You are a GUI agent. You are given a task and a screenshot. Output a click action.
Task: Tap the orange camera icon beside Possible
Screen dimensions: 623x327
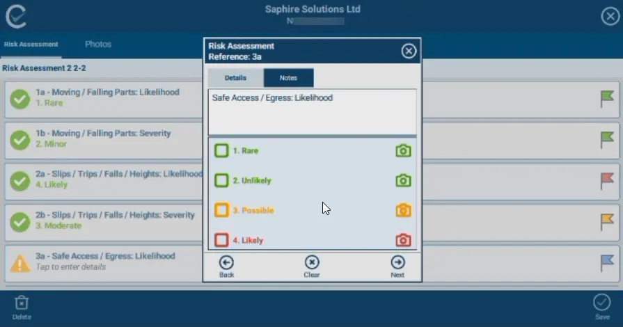403,210
